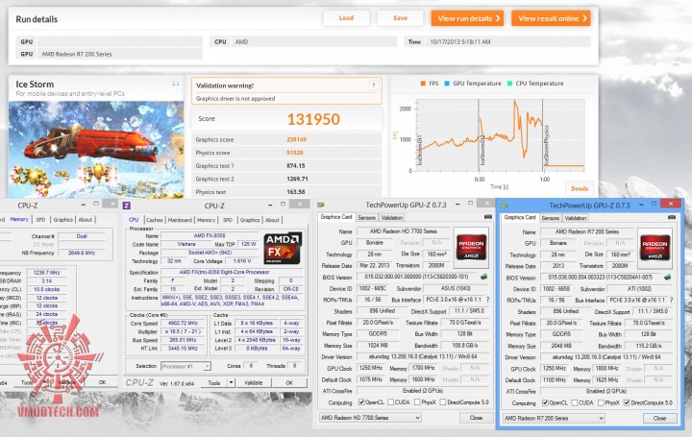Take screenshot via camera icon in R7 200 GPU-Z
This screenshot has width=692, height=437.
pos(672,217)
